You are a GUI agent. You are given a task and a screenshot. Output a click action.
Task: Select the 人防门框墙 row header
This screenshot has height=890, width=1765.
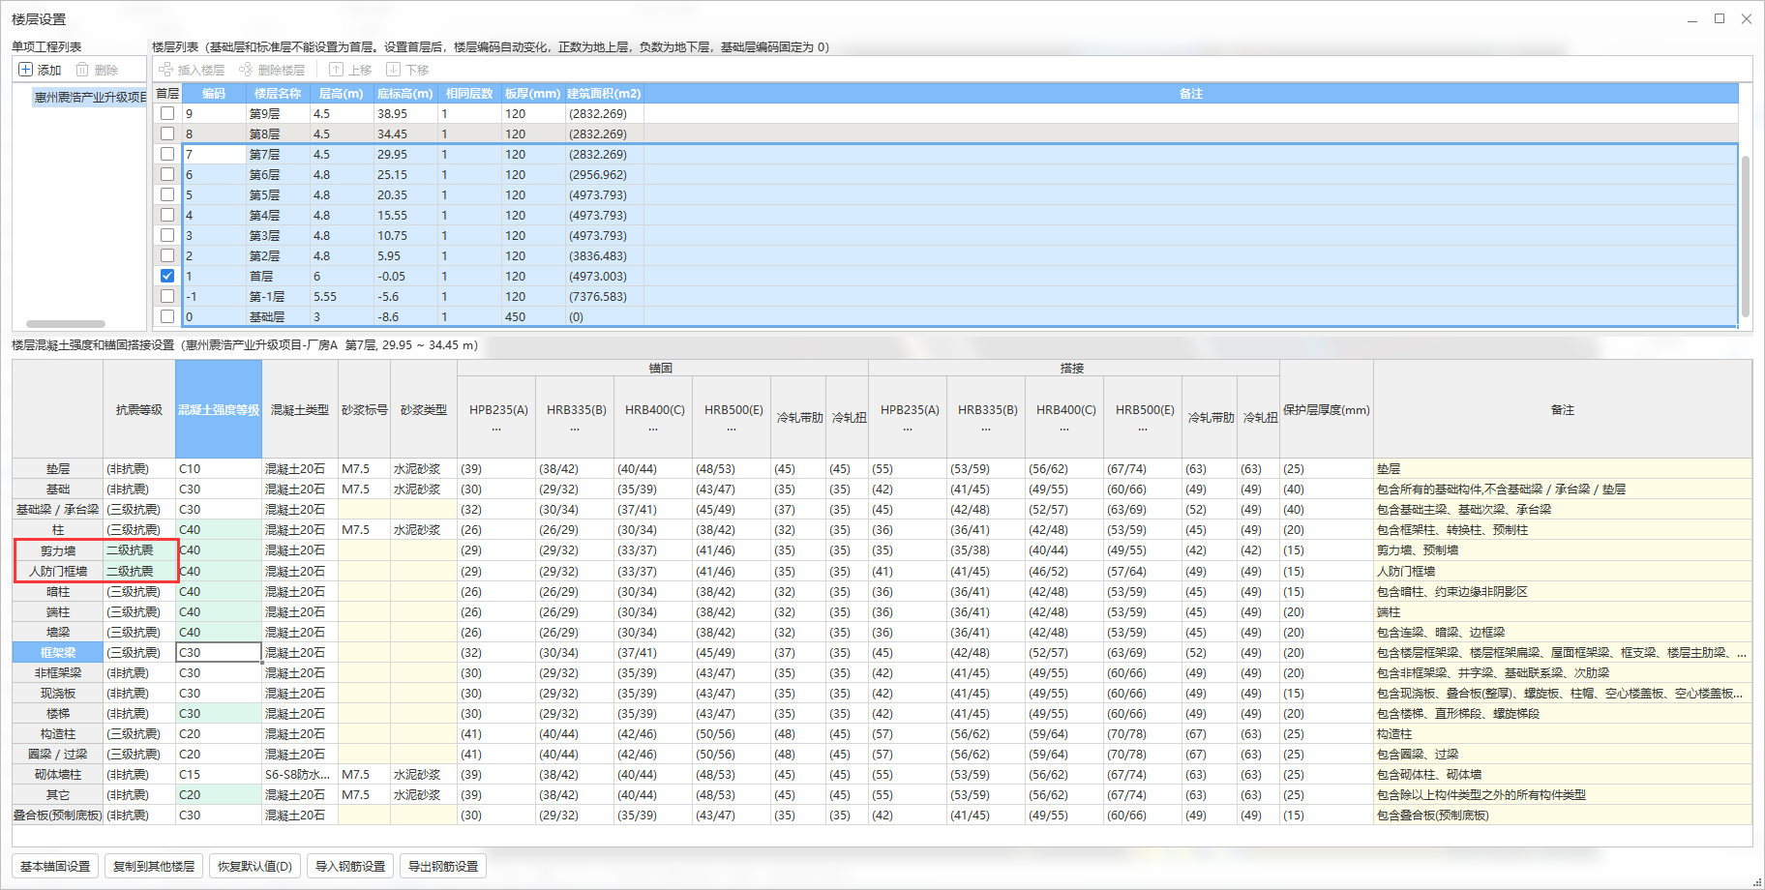click(58, 571)
